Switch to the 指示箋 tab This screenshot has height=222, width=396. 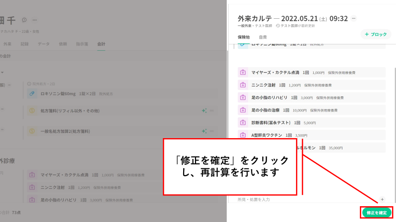[x=82, y=44]
